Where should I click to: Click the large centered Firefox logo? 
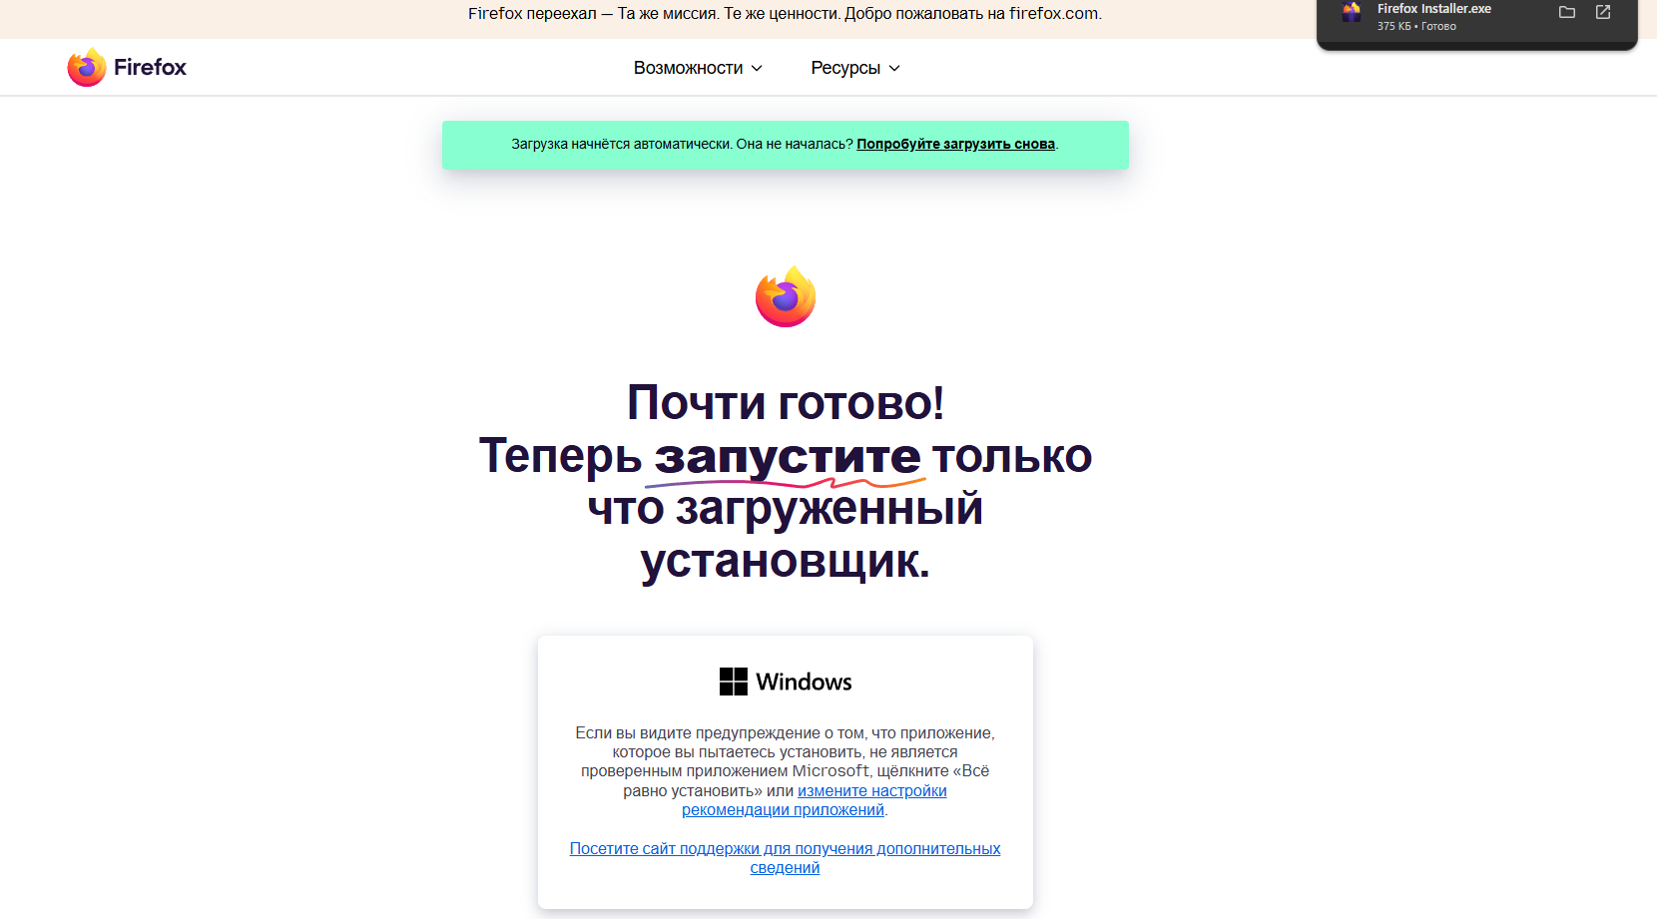click(x=786, y=296)
